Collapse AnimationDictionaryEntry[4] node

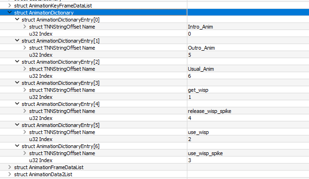click(x=17, y=104)
